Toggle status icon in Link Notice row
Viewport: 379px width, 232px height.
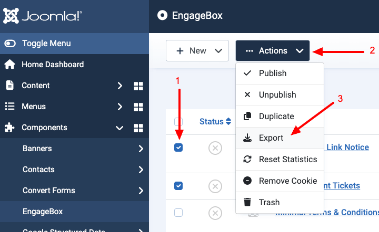tap(215, 148)
